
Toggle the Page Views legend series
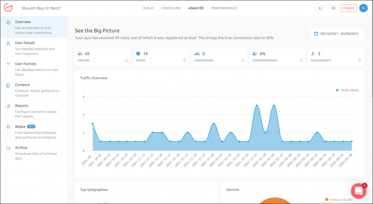(347, 90)
